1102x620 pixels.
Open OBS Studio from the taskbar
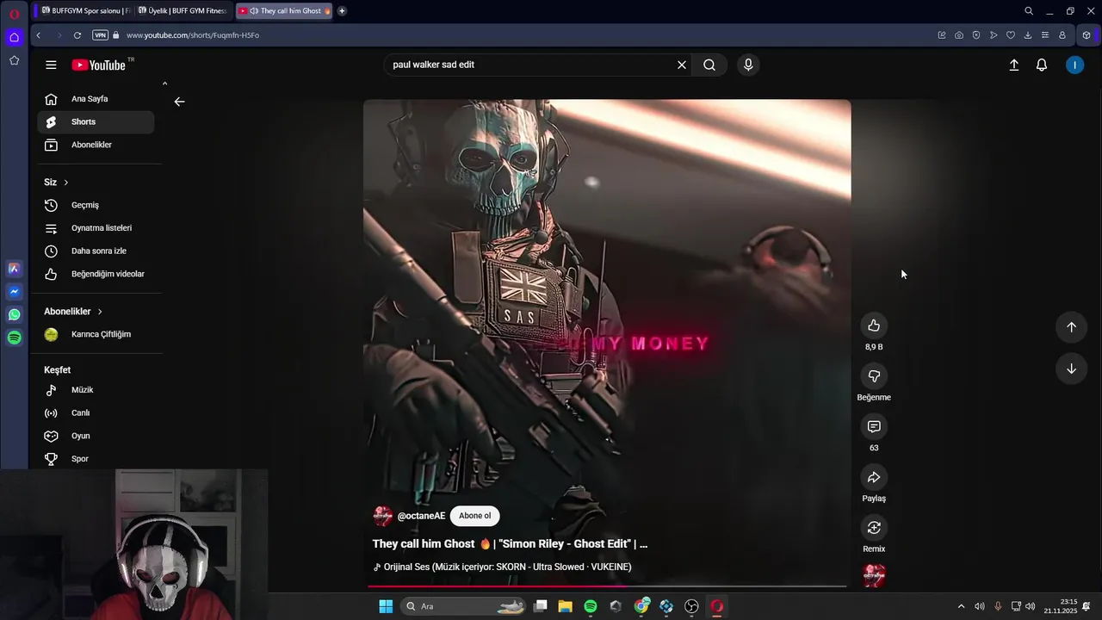(691, 606)
